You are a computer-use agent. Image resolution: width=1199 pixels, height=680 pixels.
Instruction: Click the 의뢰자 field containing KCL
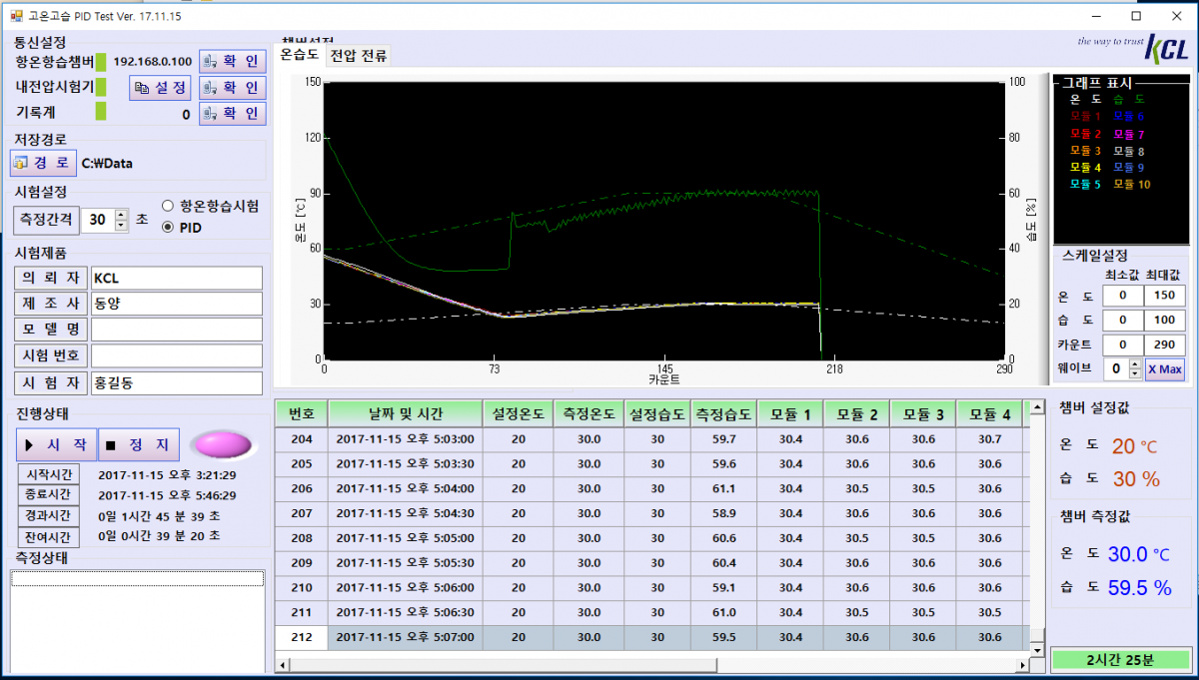(176, 278)
